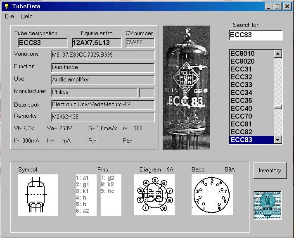Click the TubeData lightbulb title icon

[7, 6]
